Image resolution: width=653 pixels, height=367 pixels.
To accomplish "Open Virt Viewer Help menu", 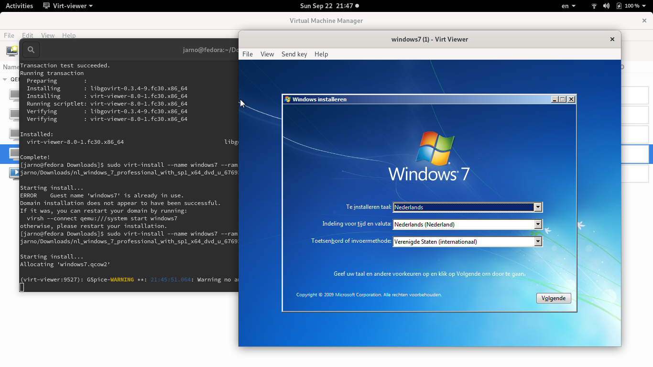I will 321,54.
